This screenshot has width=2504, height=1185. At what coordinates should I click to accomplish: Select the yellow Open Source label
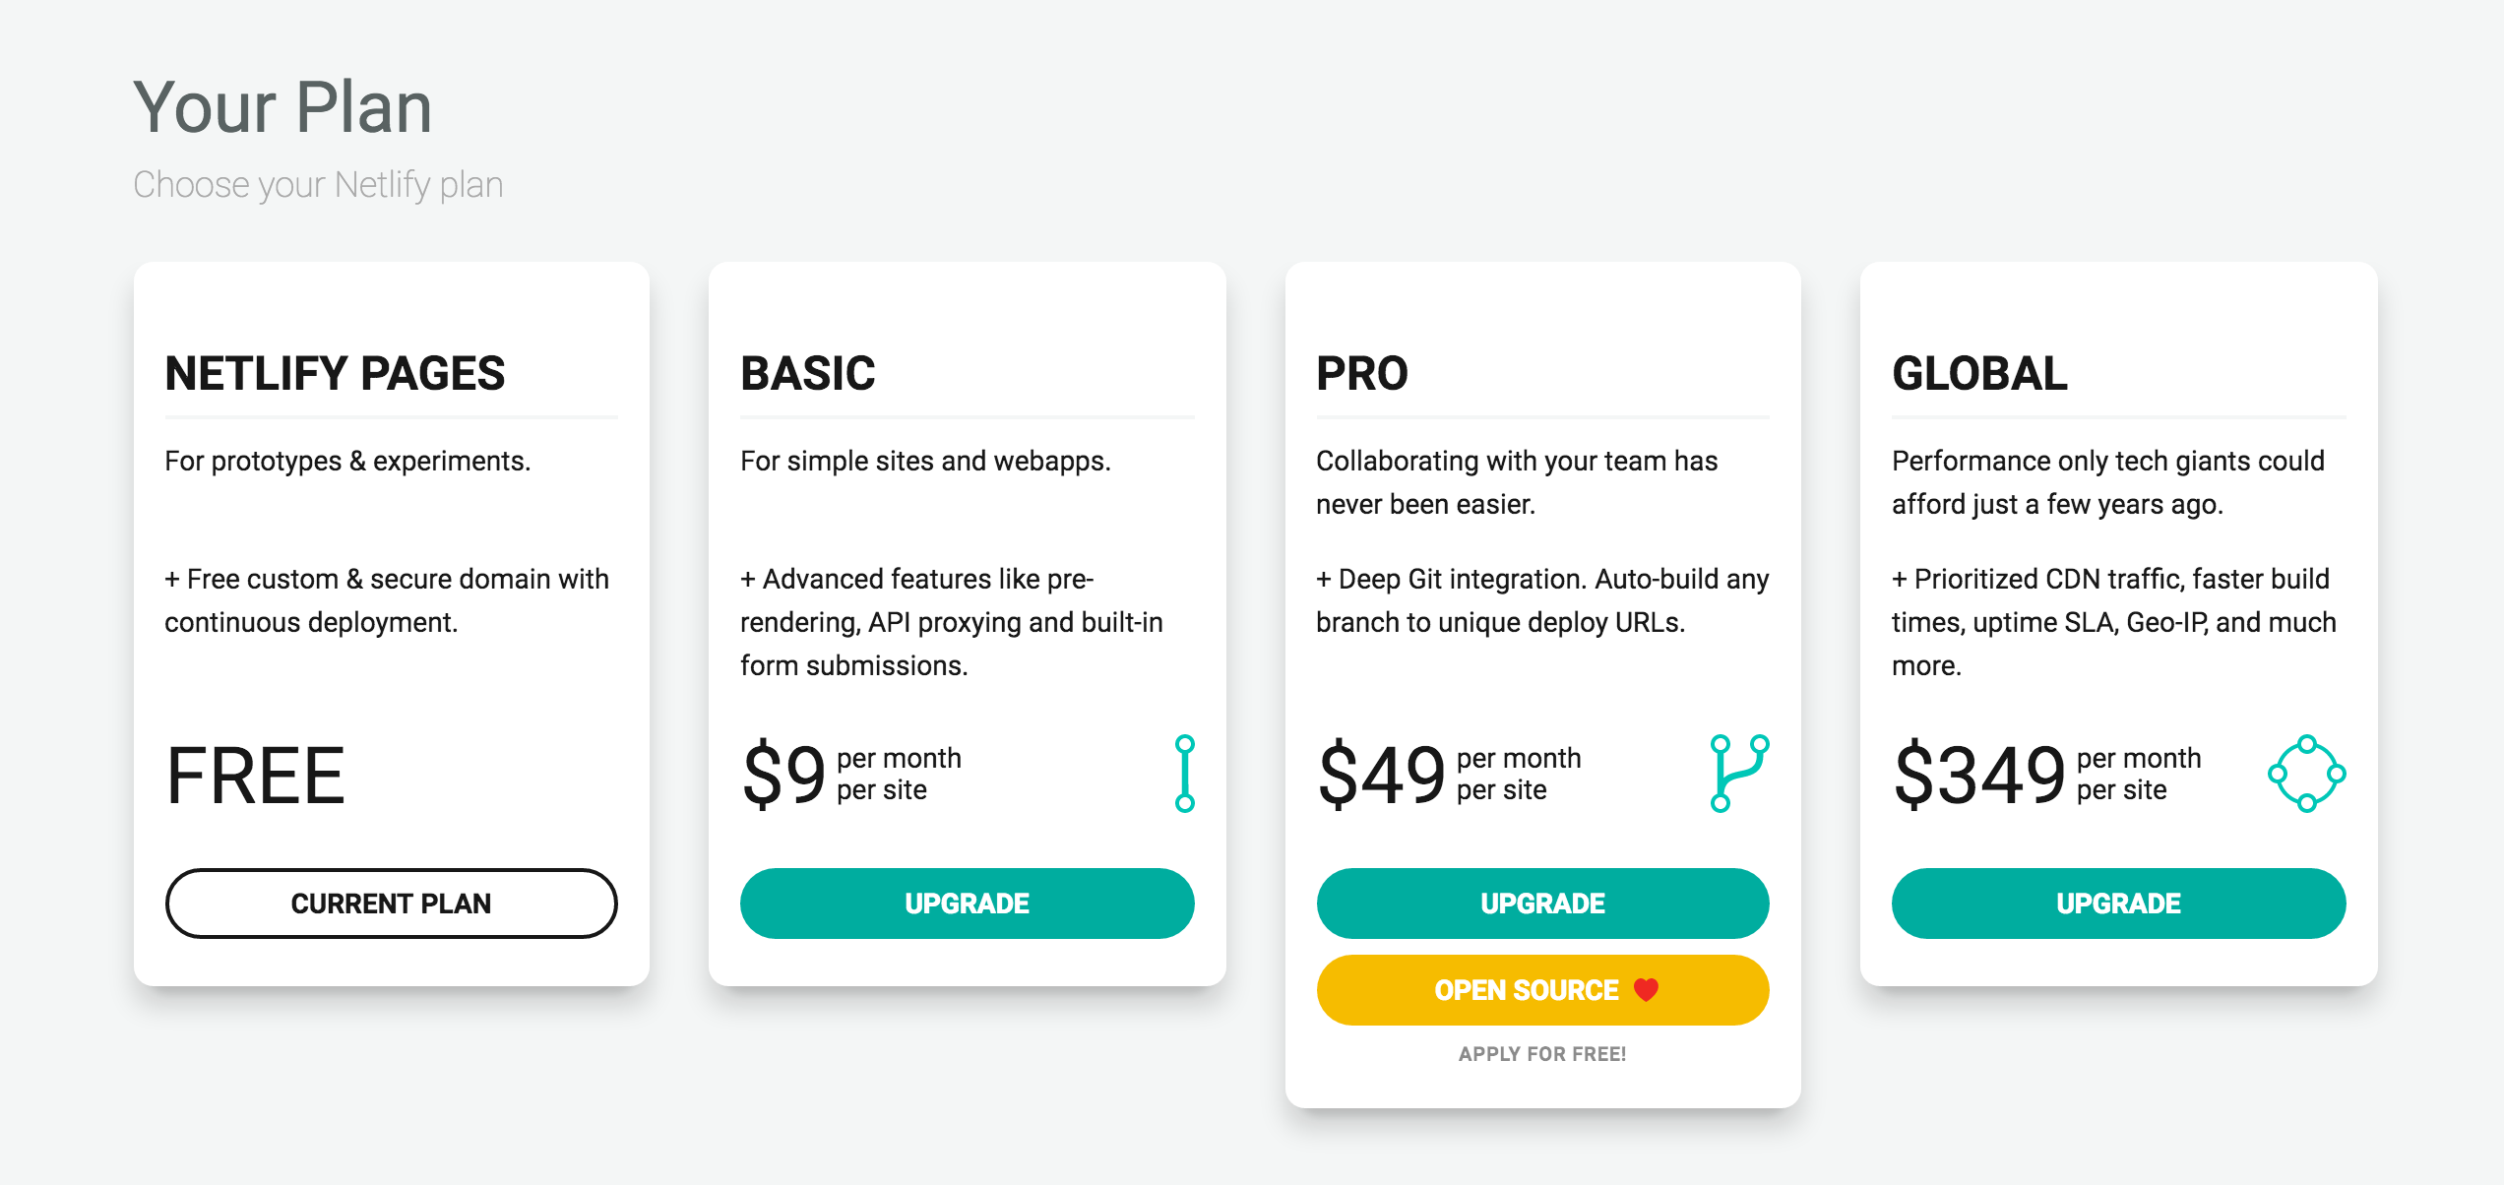click(1526, 990)
